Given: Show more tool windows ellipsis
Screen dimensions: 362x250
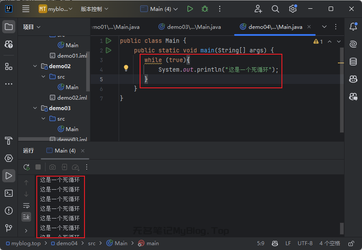Looking at the screenshot, I should coord(9,84).
